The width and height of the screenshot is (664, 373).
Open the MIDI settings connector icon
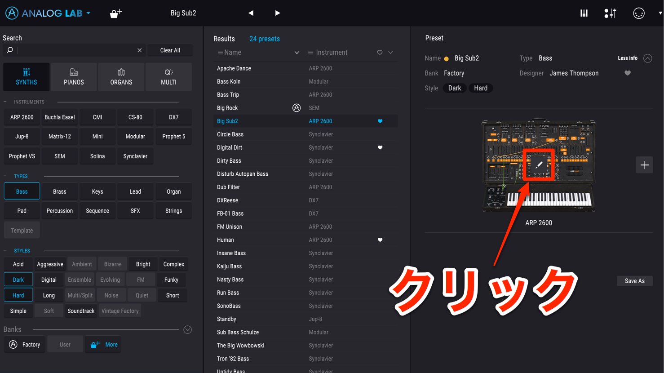click(638, 13)
